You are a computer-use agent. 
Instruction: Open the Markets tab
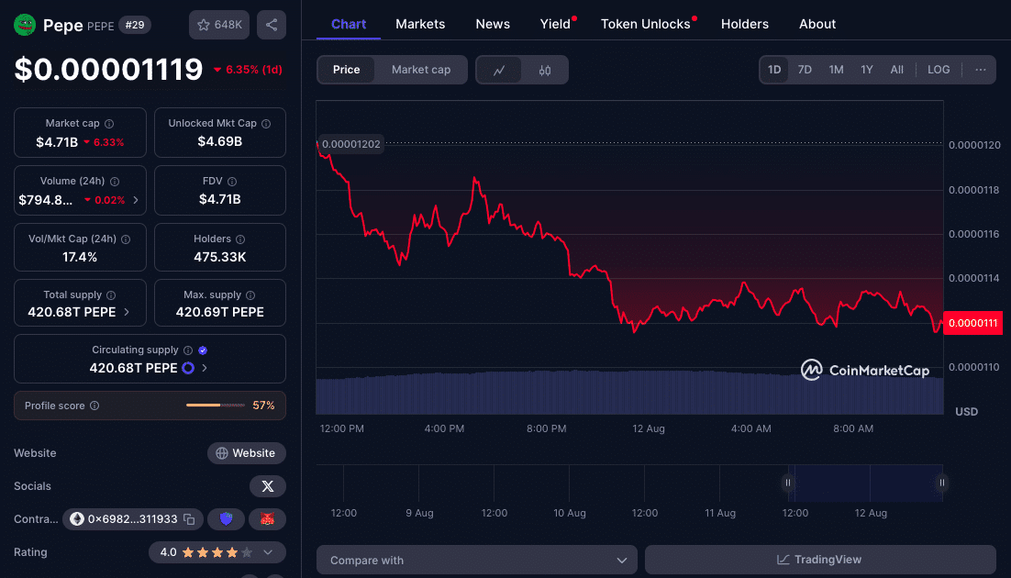420,24
